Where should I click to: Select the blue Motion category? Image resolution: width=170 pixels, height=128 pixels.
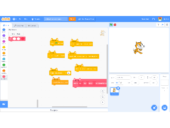click(4, 30)
